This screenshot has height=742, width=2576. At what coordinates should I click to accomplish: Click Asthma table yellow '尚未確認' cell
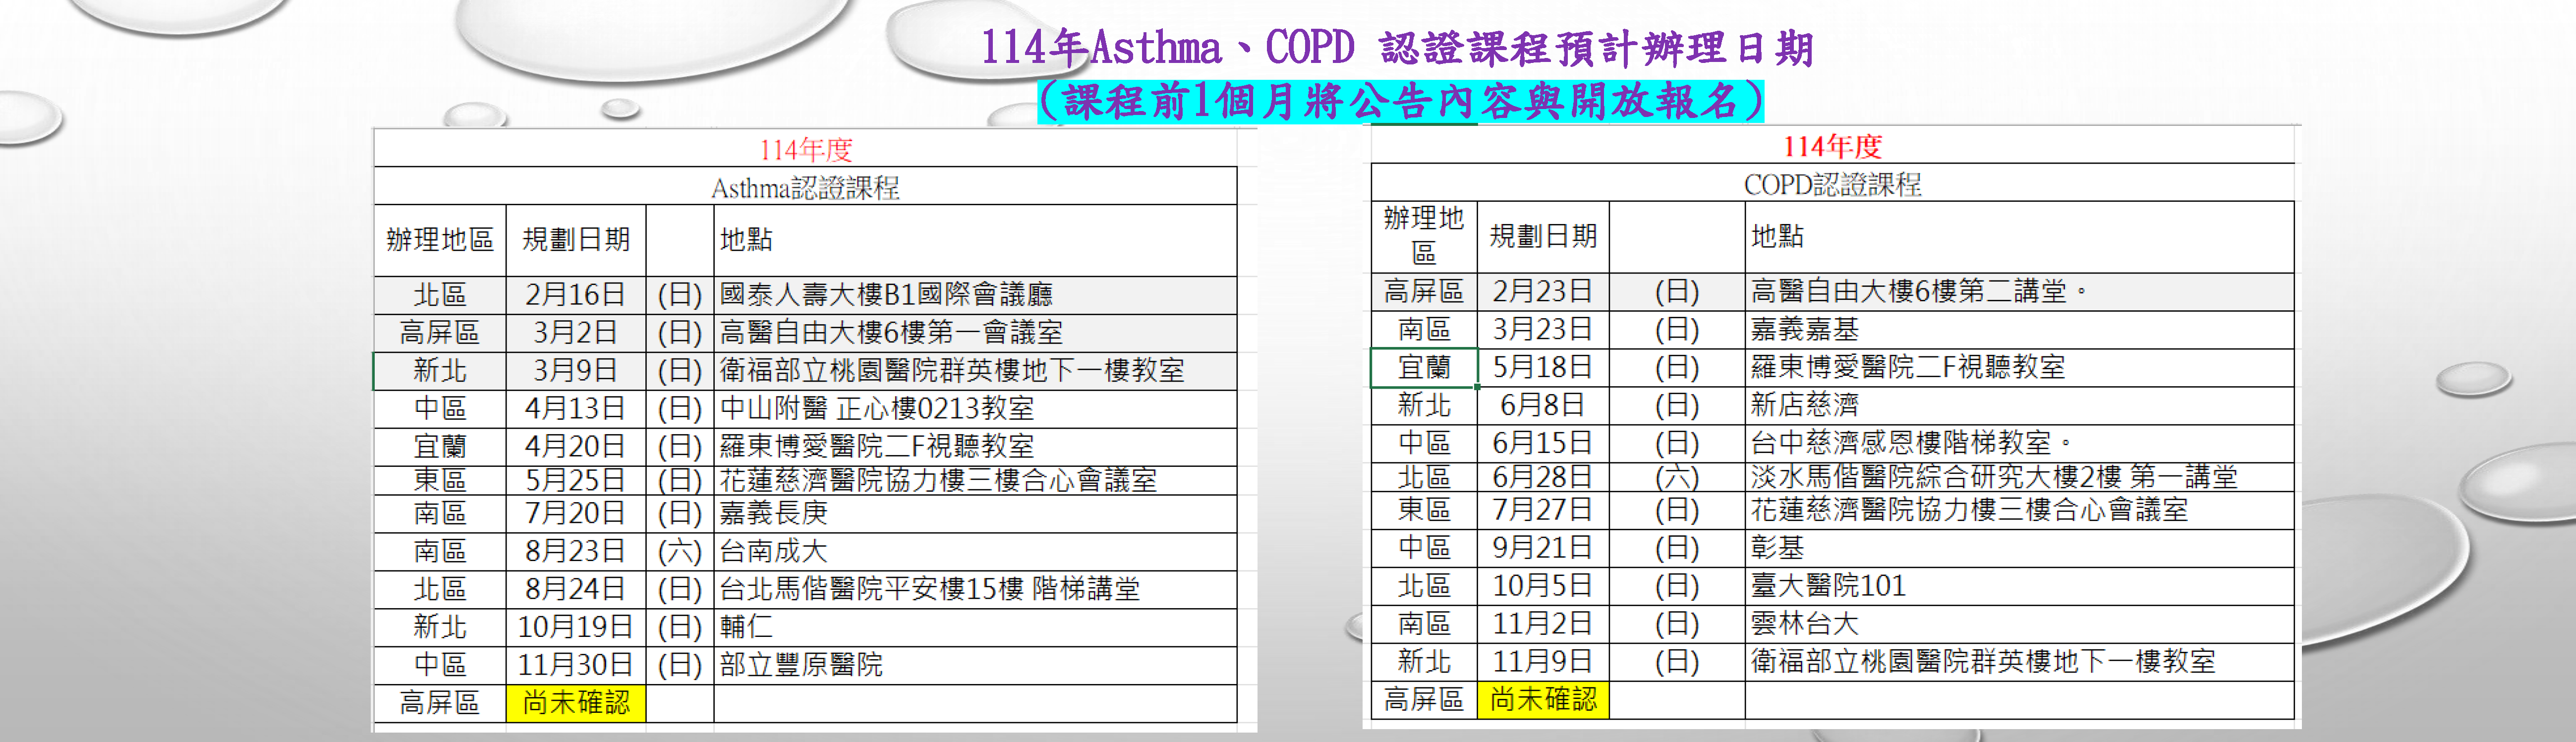576,703
